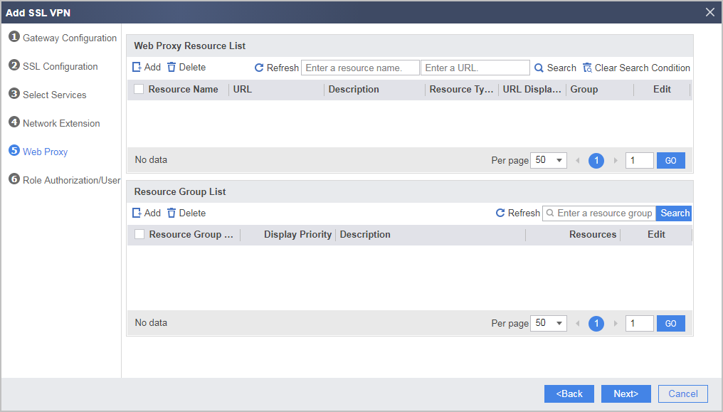Screen dimensions: 723x412
Task: Click Delete trash icon in Resource Group List
Action: click(x=171, y=213)
